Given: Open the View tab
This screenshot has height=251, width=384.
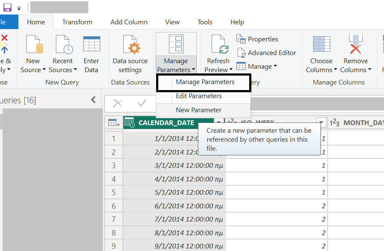Looking at the screenshot, I should tap(172, 22).
